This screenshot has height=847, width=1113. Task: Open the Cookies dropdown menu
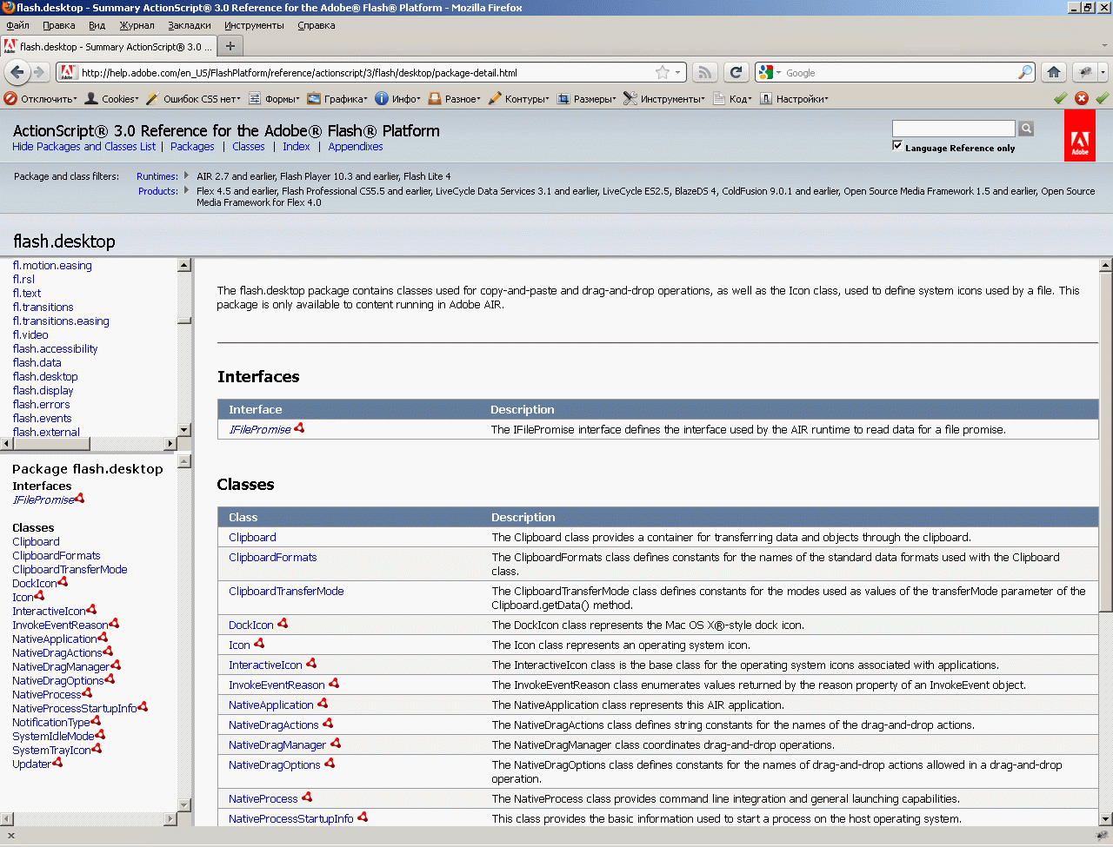coord(111,99)
